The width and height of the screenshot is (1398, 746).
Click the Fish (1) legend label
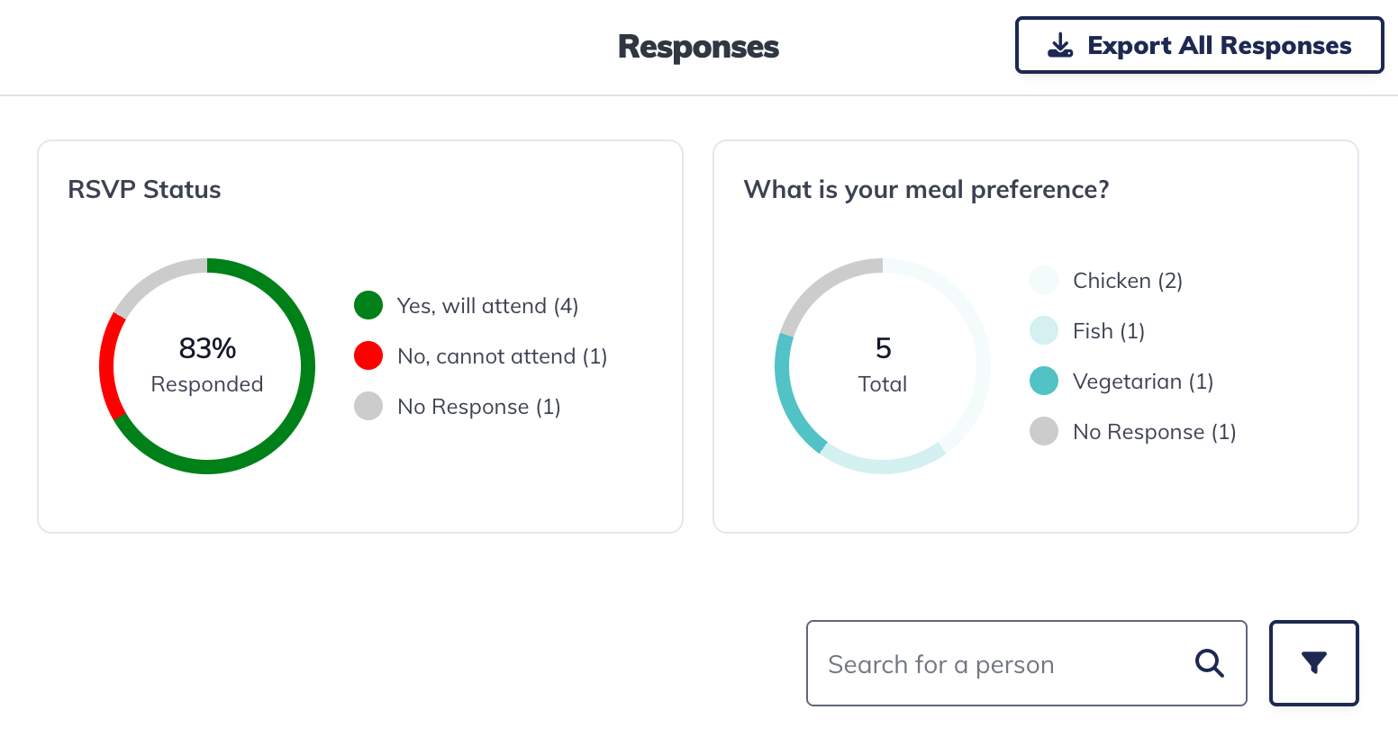tap(1108, 331)
